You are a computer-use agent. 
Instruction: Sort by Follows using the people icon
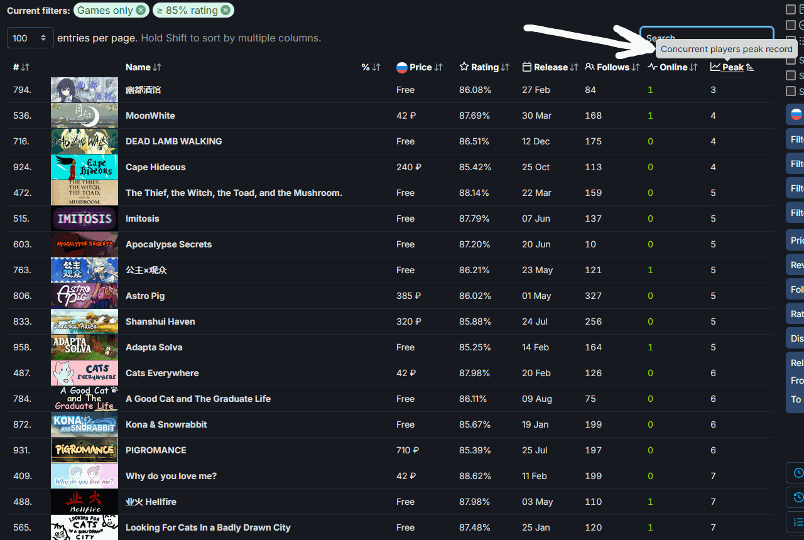point(590,67)
